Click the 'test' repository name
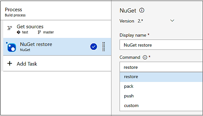 [25, 32]
